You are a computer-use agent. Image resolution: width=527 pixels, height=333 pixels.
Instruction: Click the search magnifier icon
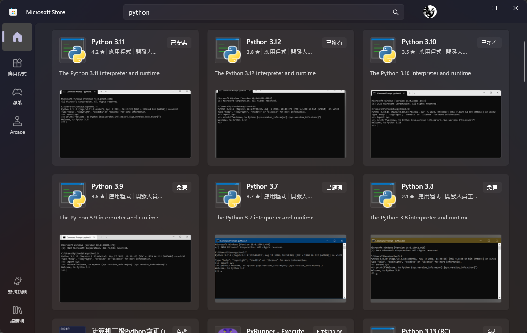pos(396,12)
